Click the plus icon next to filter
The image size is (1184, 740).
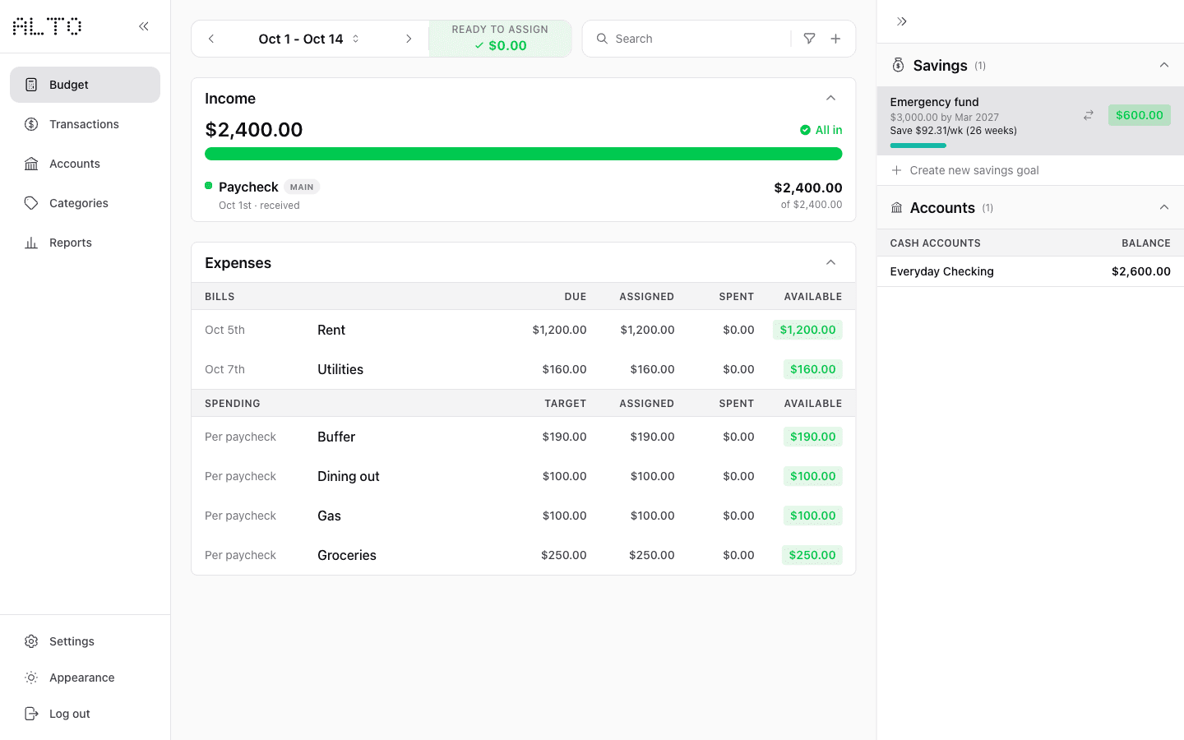click(x=835, y=39)
